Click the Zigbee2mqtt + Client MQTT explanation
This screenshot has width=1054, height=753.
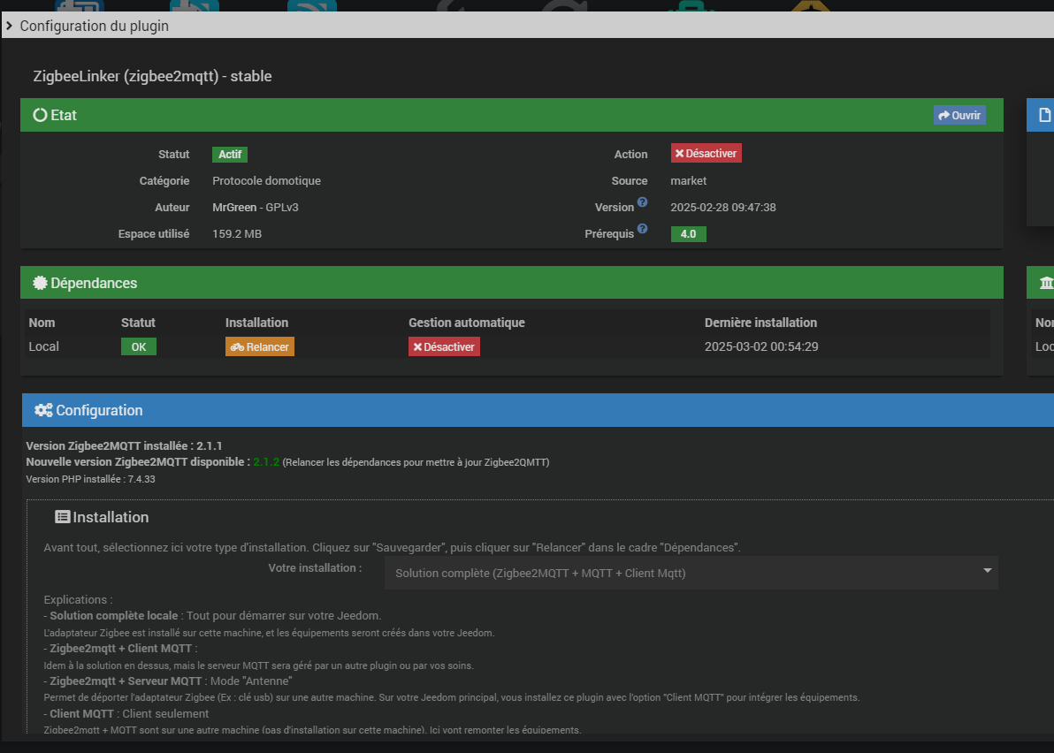pyautogui.click(x=120, y=648)
